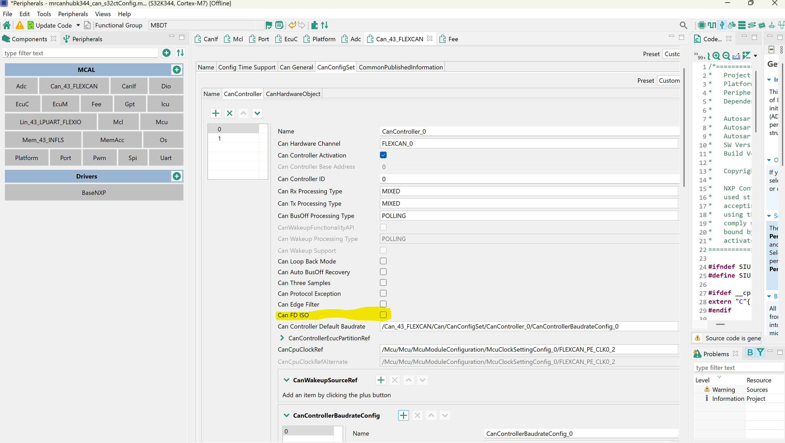Disable the Can Controller Activation checkbox
This screenshot has height=443, width=785.
[x=383, y=155]
